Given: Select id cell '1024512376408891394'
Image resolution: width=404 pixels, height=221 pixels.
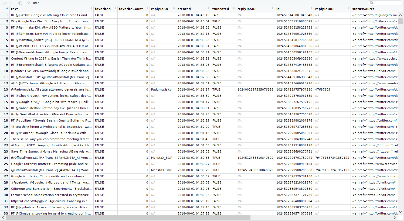Looking at the screenshot, I should pyautogui.click(x=294, y=201).
